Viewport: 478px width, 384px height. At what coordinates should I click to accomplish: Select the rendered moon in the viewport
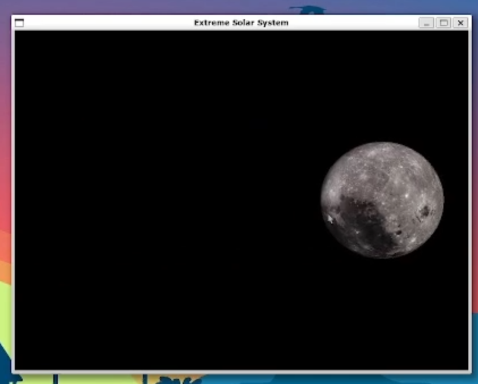coord(382,200)
